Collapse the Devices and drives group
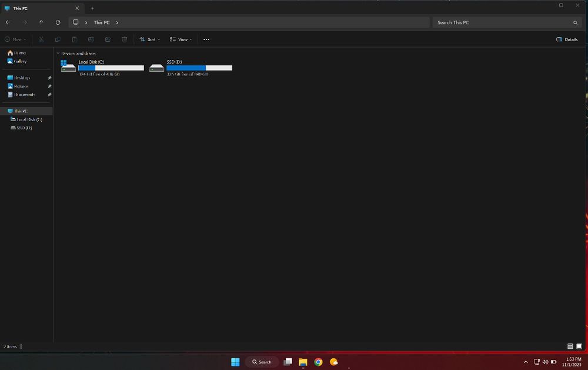Viewport: 588px width, 370px height. (x=58, y=54)
